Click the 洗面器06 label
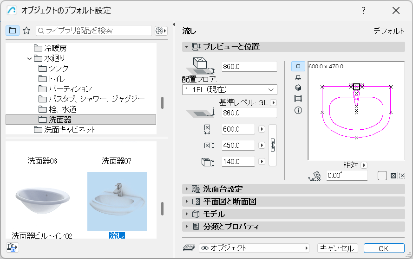This screenshot has height=259, width=413. pos(42,161)
